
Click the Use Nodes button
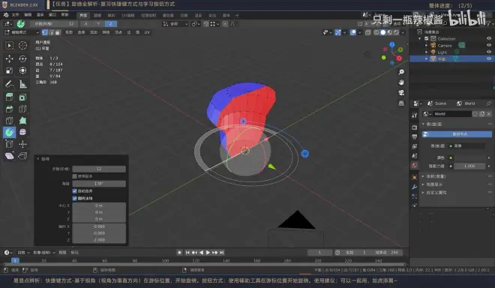coord(457,134)
